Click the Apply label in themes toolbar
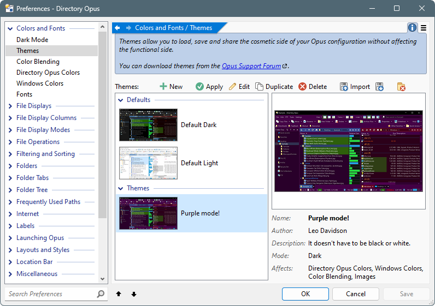435x306 pixels. pyautogui.click(x=214, y=87)
